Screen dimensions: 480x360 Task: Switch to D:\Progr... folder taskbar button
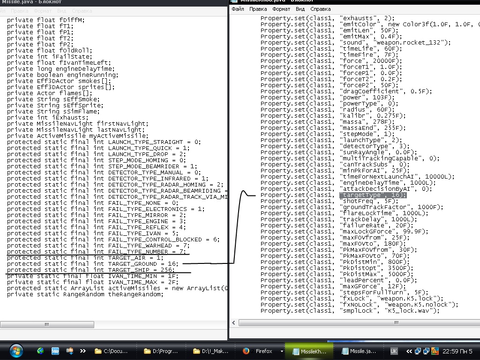tap(161, 351)
